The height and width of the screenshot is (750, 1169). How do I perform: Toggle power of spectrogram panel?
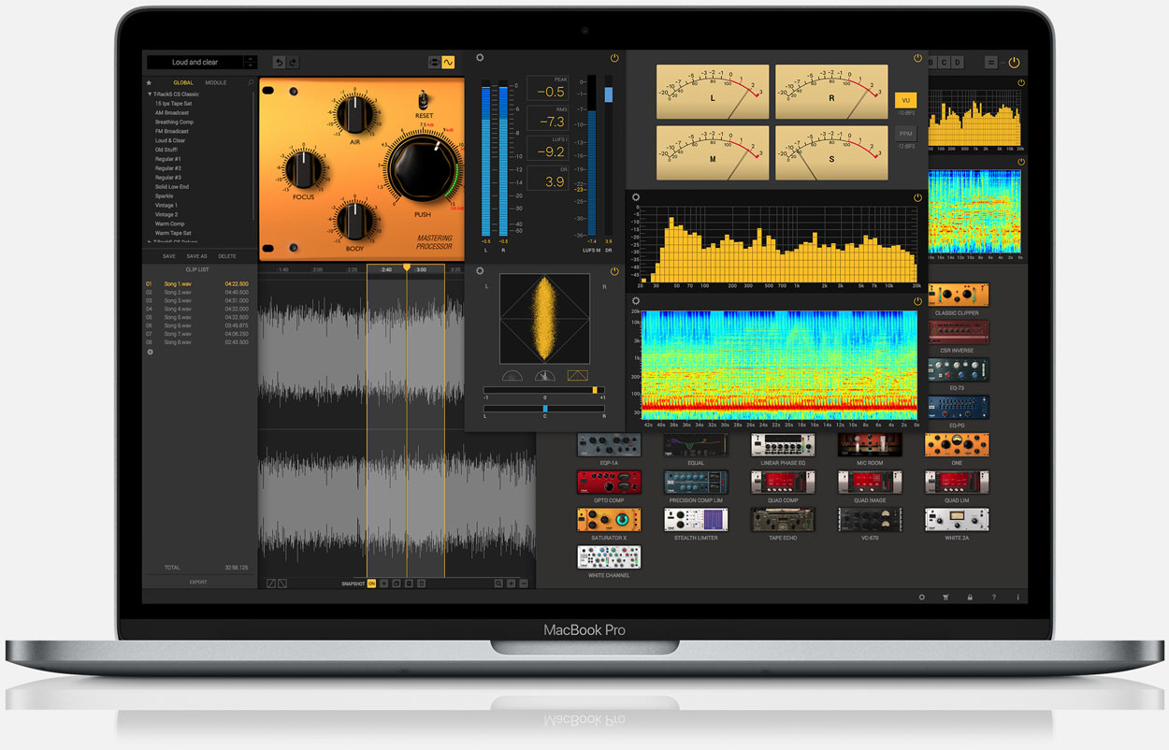coord(917,301)
